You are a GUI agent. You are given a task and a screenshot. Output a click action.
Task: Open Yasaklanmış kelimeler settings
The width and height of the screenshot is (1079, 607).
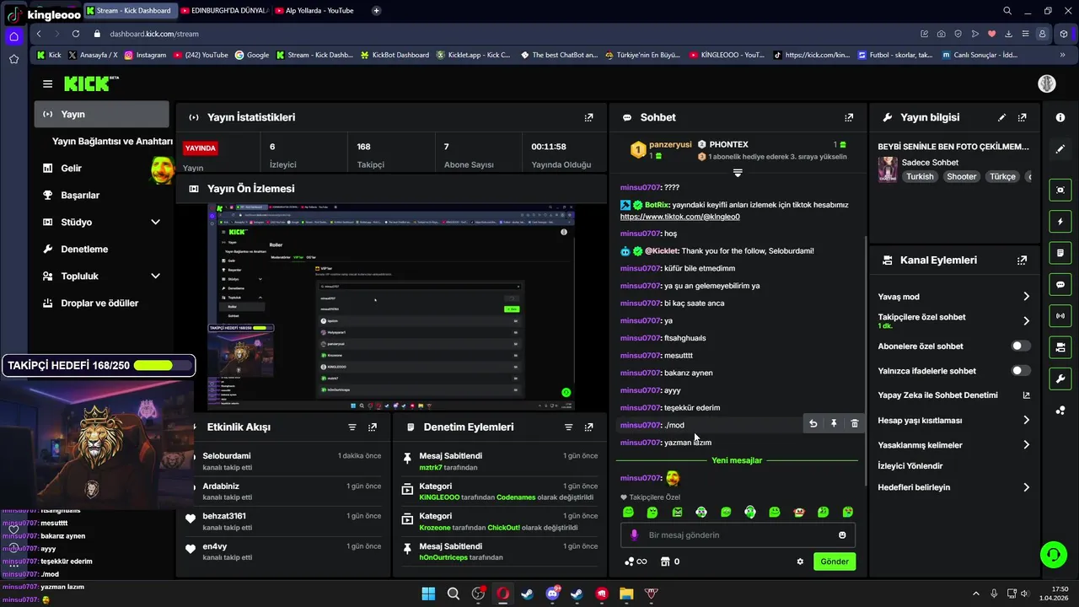(954, 444)
